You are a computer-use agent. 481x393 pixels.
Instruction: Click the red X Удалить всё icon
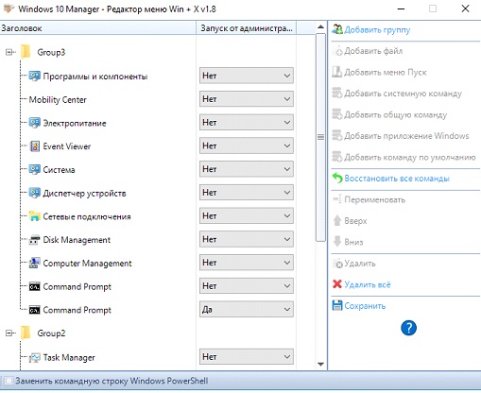tap(337, 284)
